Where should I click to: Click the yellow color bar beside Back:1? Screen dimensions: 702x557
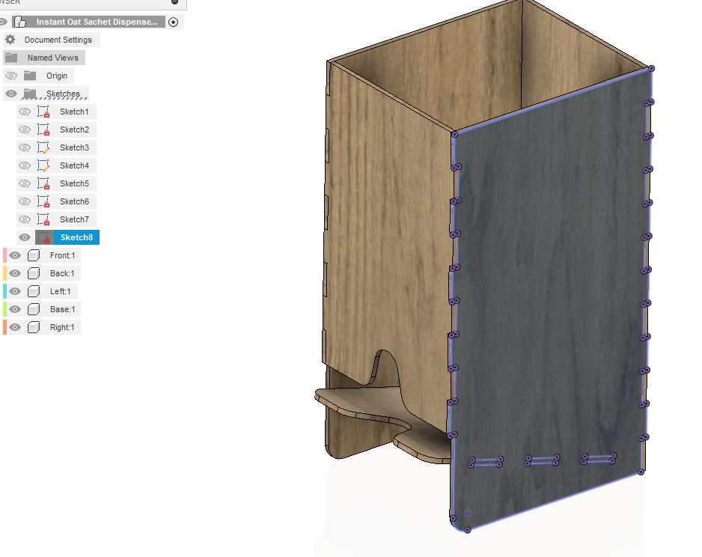[5, 273]
